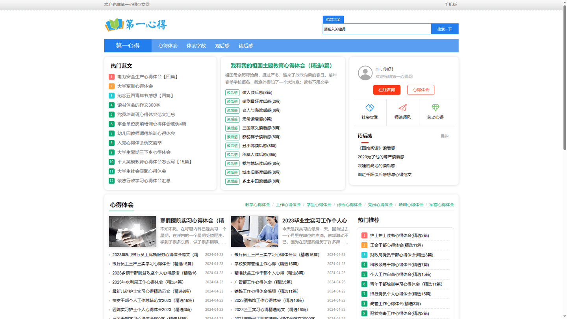Open 依法行政学习心得体会汇总
The height and width of the screenshot is (319, 567).
click(144, 181)
